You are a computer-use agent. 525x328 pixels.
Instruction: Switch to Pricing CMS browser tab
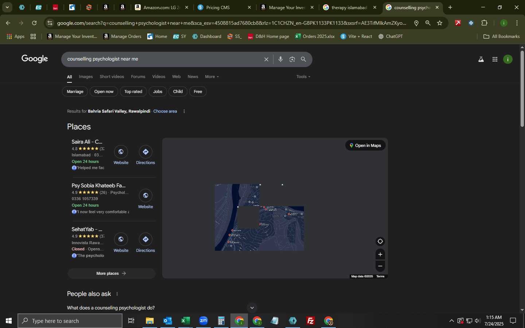click(225, 7)
